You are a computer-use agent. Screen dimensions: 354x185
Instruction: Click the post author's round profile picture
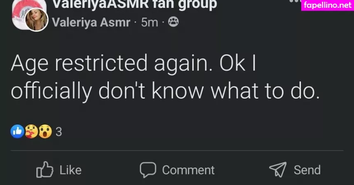(36, 19)
